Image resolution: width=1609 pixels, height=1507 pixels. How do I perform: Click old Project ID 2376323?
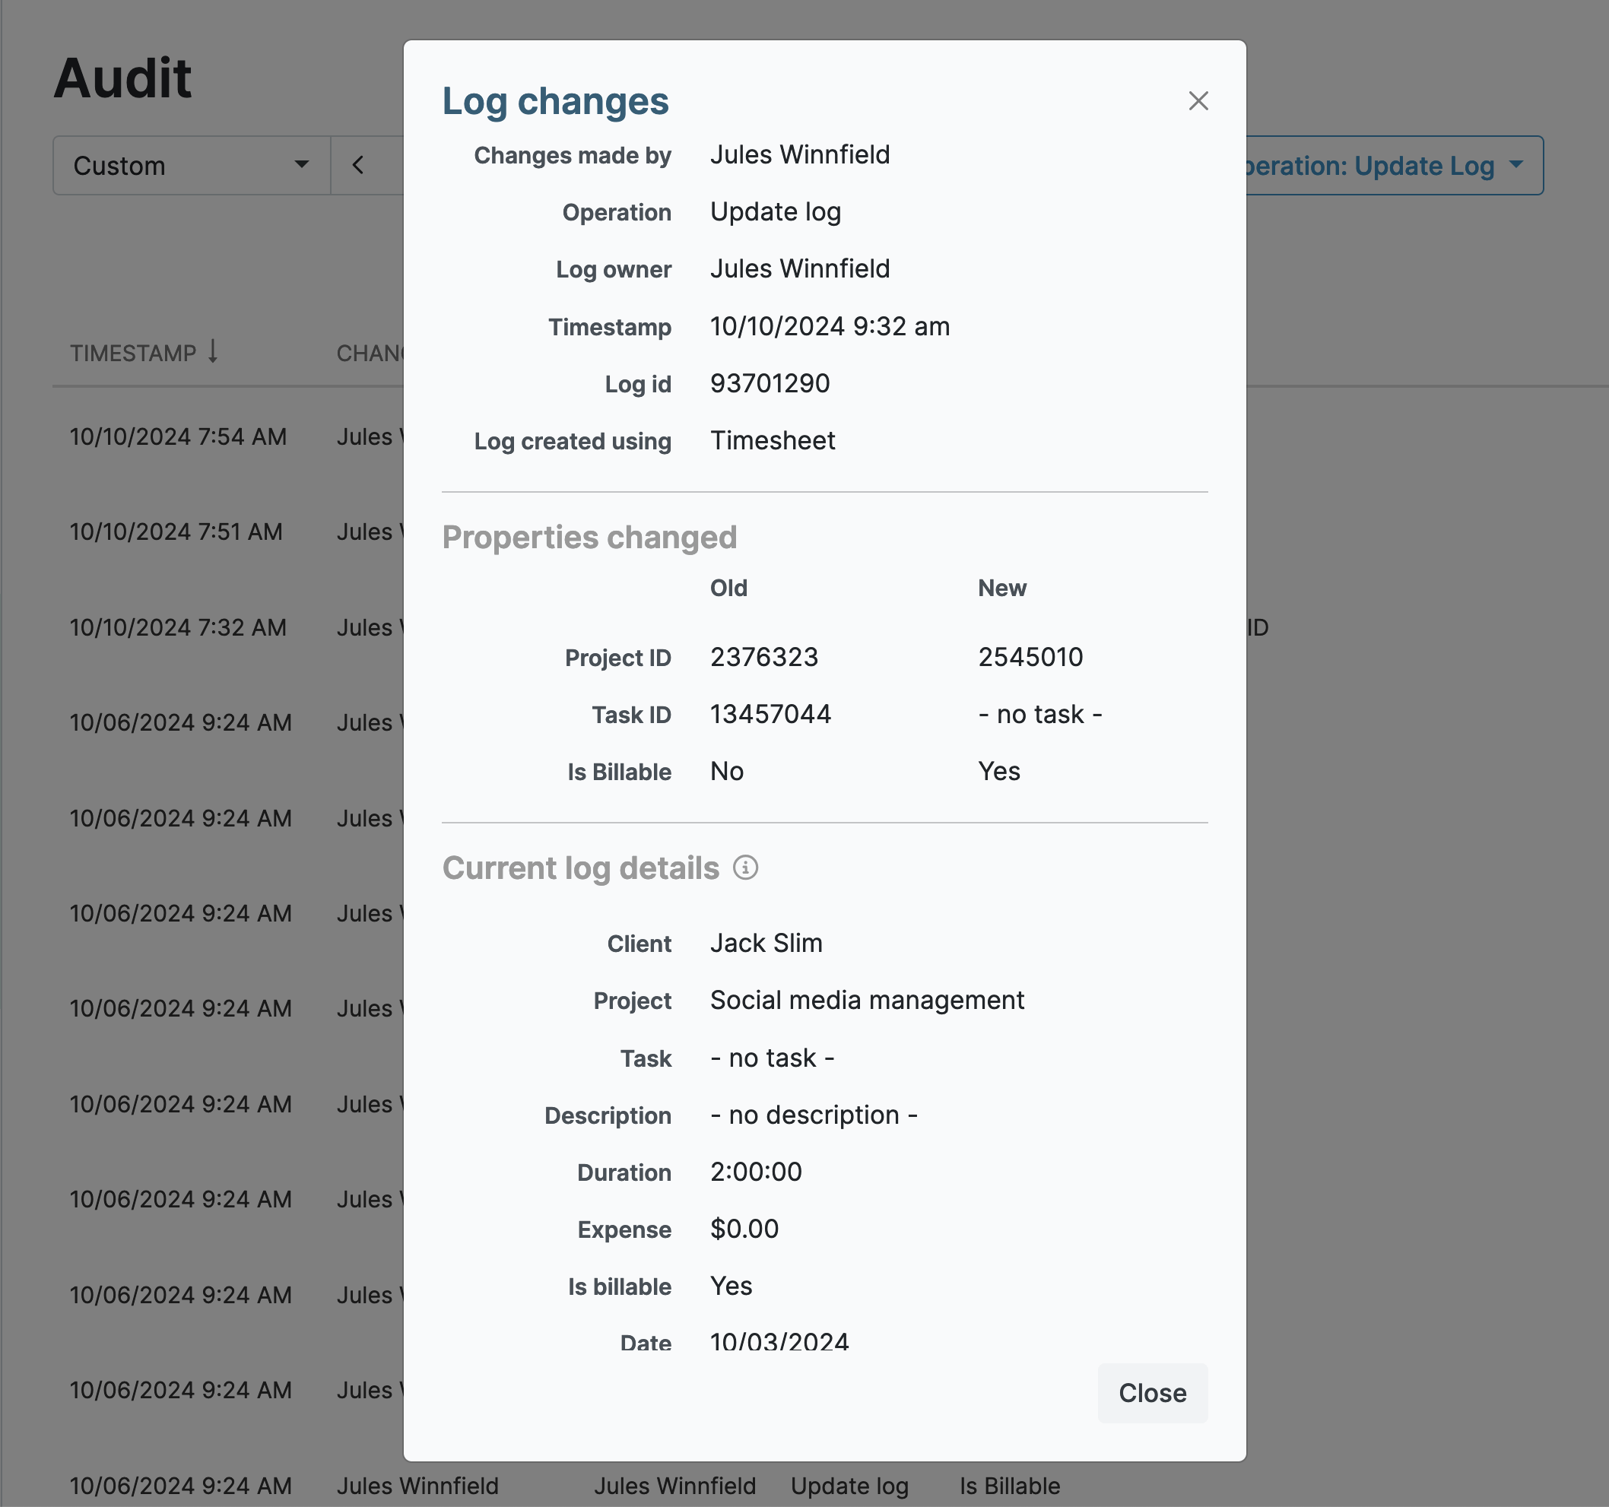coord(764,657)
